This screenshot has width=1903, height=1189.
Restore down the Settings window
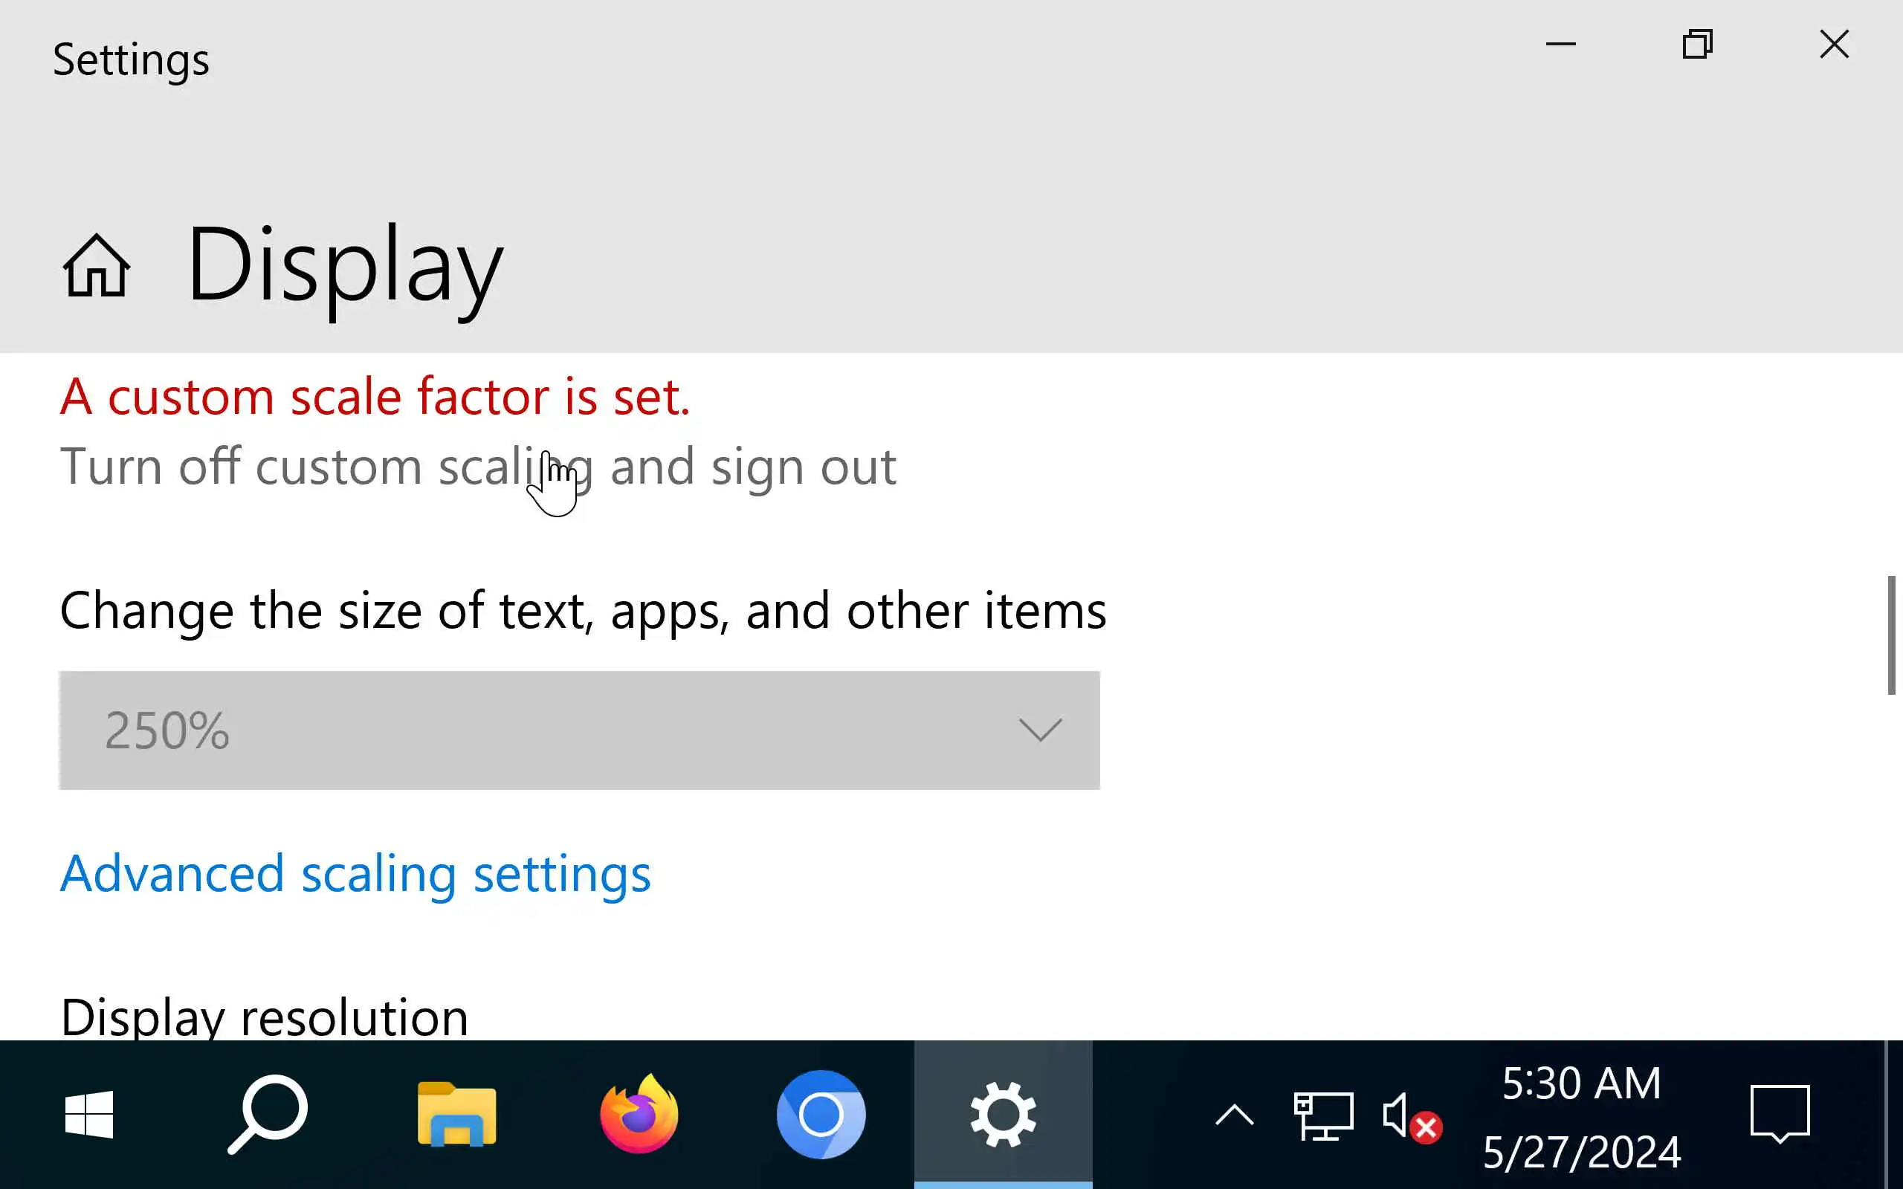click(1697, 44)
